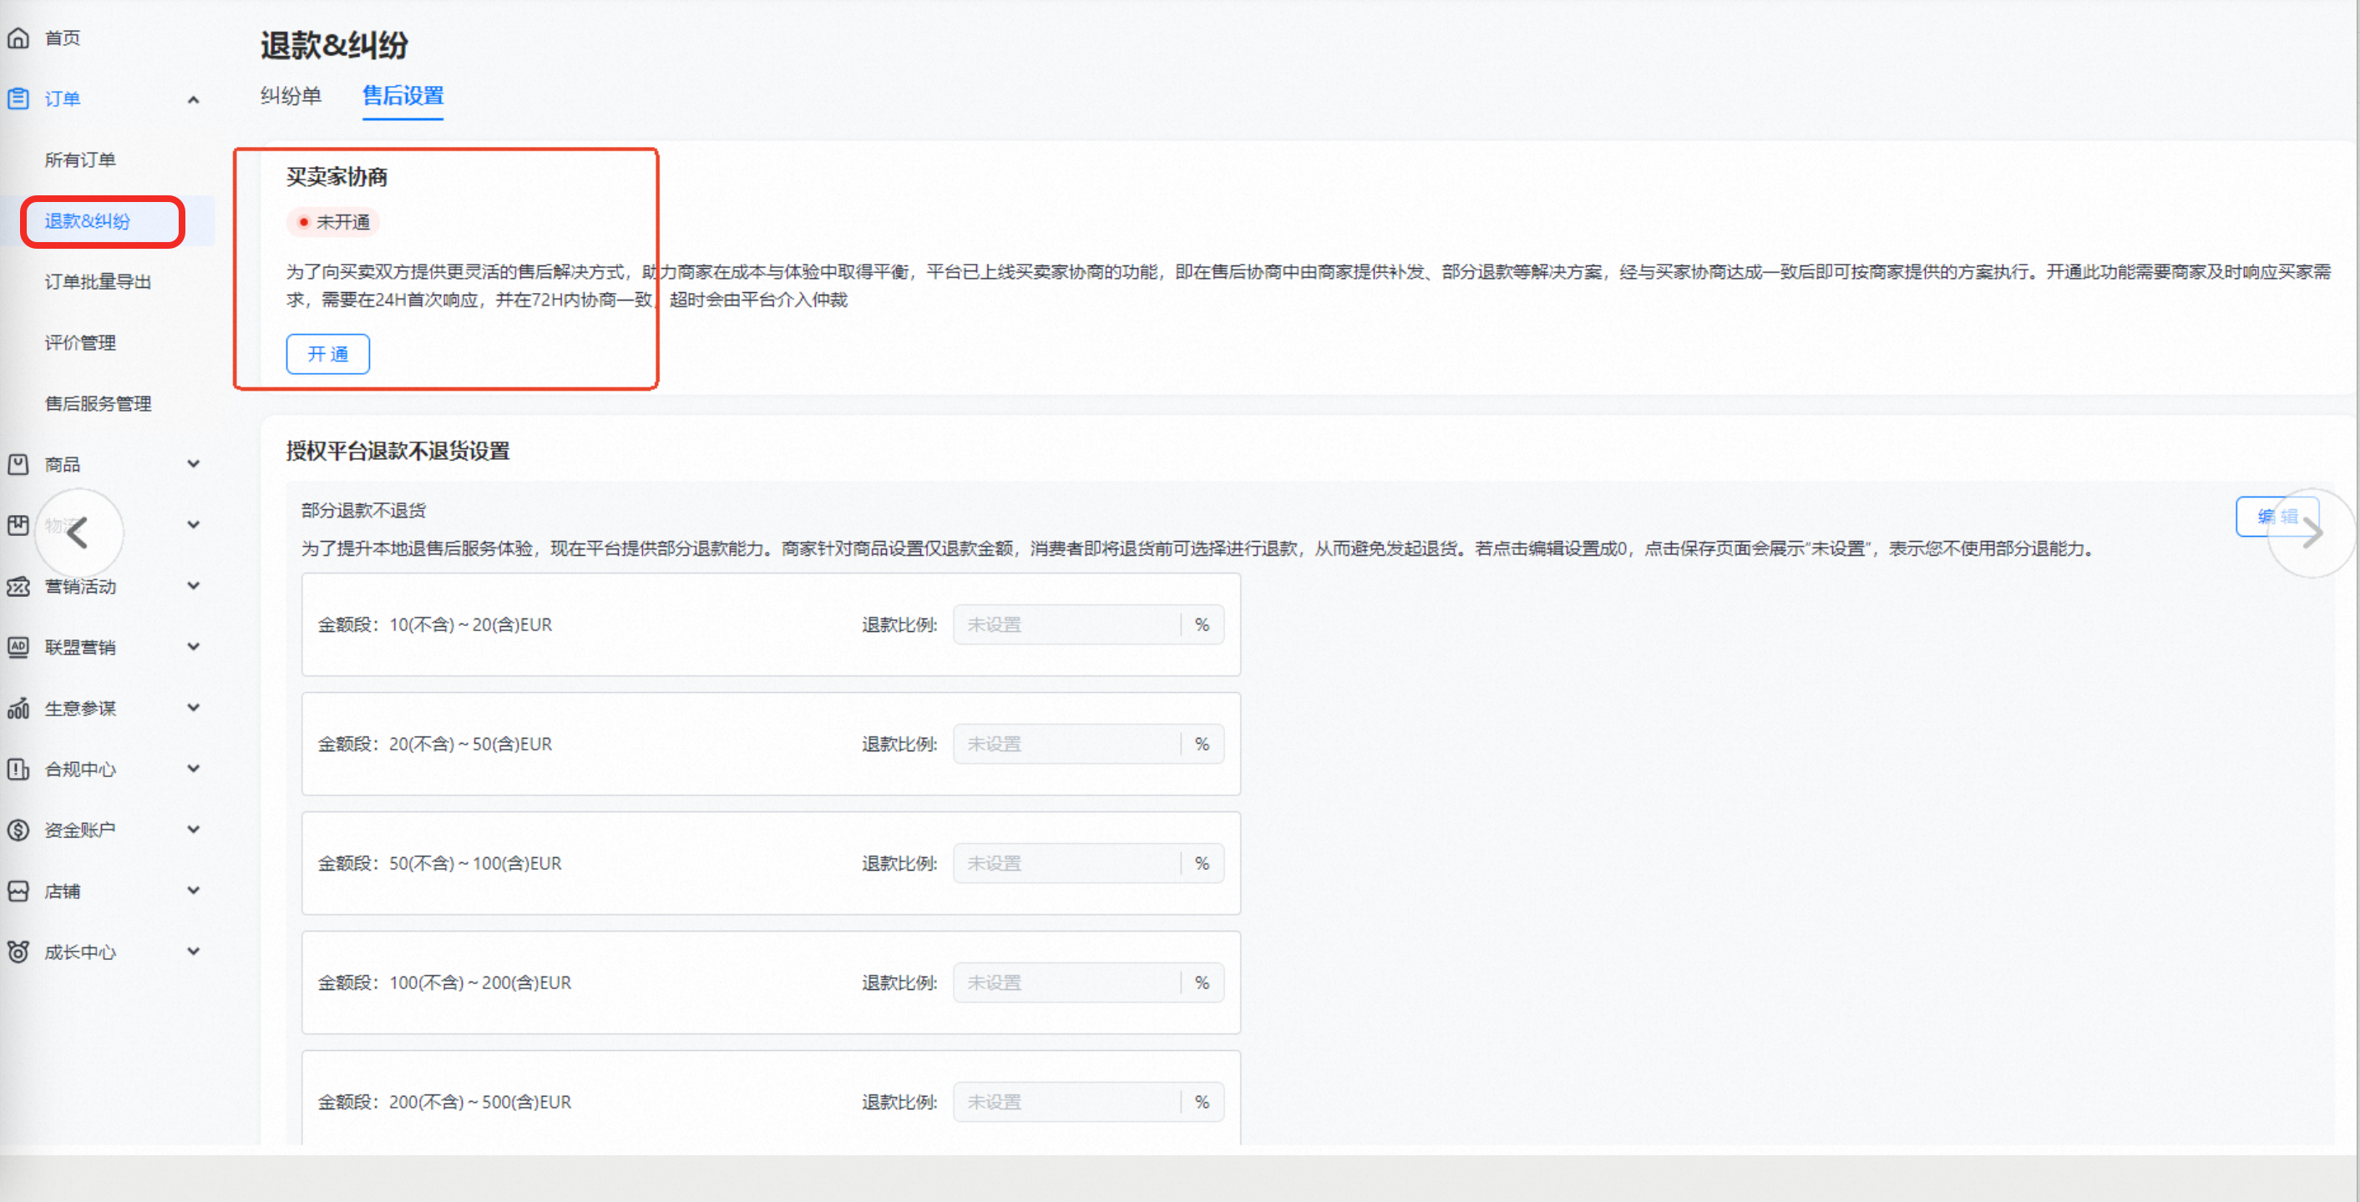Click the home icon in sidebar
This screenshot has height=1202, width=2360.
pyautogui.click(x=18, y=38)
